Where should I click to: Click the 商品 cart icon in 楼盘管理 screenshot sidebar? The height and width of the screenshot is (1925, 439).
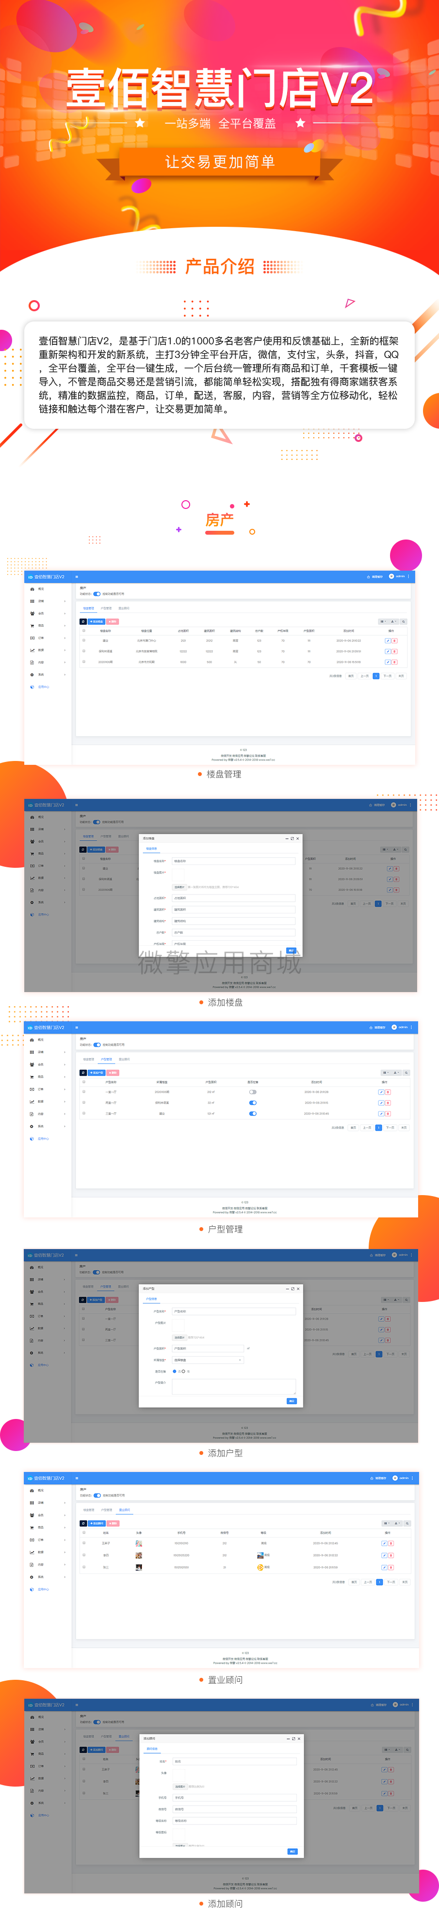pyautogui.click(x=32, y=625)
